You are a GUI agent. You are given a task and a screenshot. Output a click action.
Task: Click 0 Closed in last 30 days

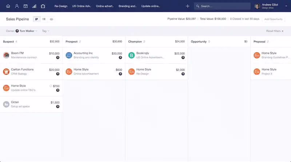[244, 19]
